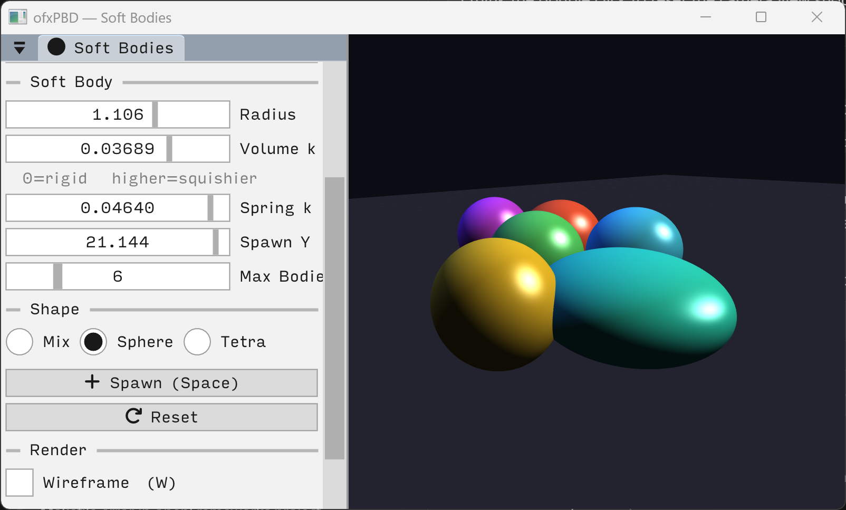Collapse the Shape section header
Image resolution: width=846 pixels, height=510 pixels.
(x=162, y=310)
